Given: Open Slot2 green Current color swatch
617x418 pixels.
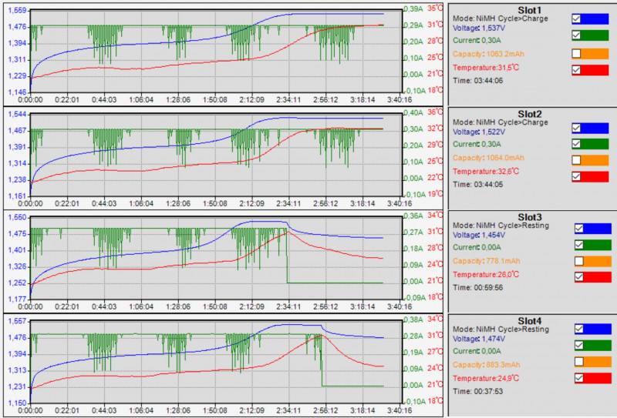Looking at the screenshot, I should (x=597, y=142).
